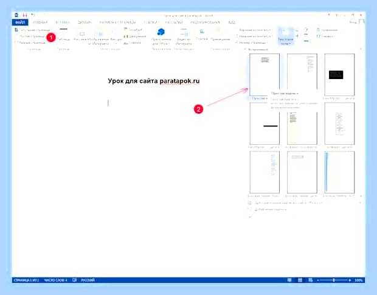
Task: Insert a SmartArt graphic
Action: coord(133,30)
